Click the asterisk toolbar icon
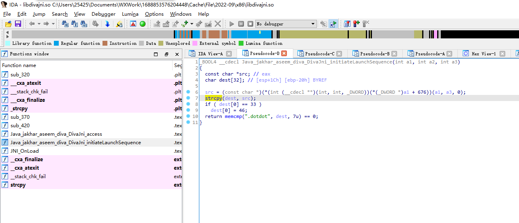519x223 pixels. (199, 24)
